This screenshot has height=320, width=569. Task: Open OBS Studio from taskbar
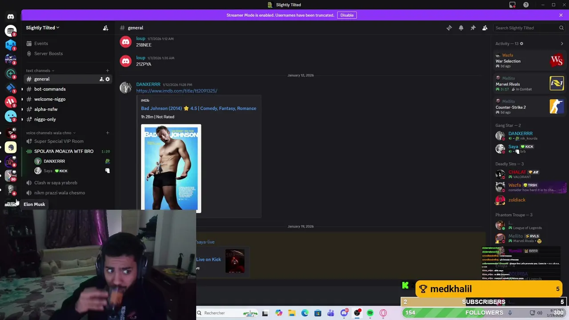pyautogui.click(x=357, y=313)
